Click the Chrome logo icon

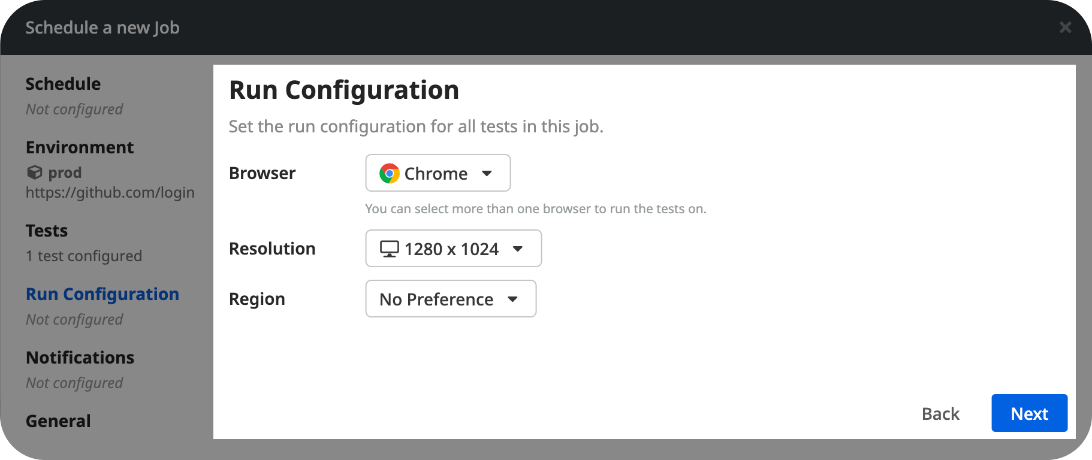click(390, 173)
